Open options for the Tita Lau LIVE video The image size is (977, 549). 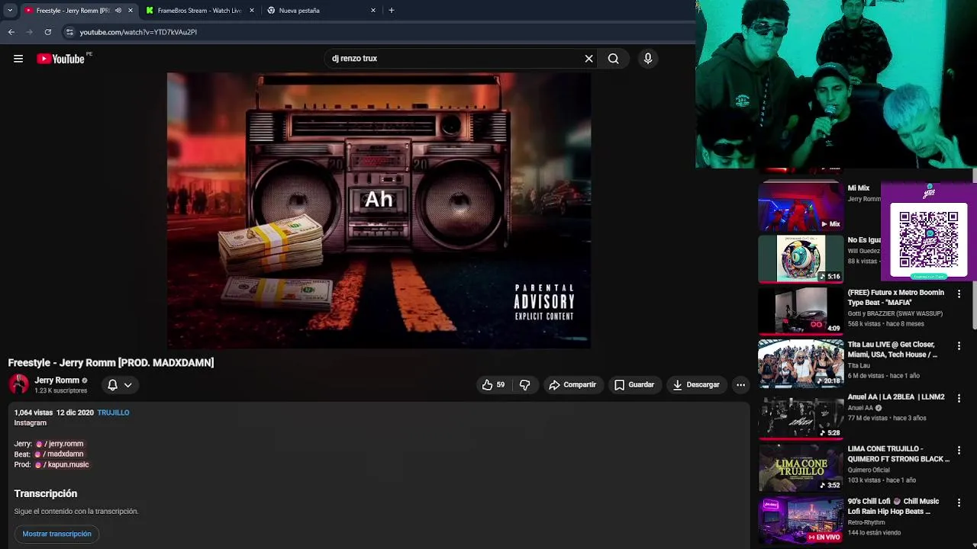pyautogui.click(x=959, y=345)
